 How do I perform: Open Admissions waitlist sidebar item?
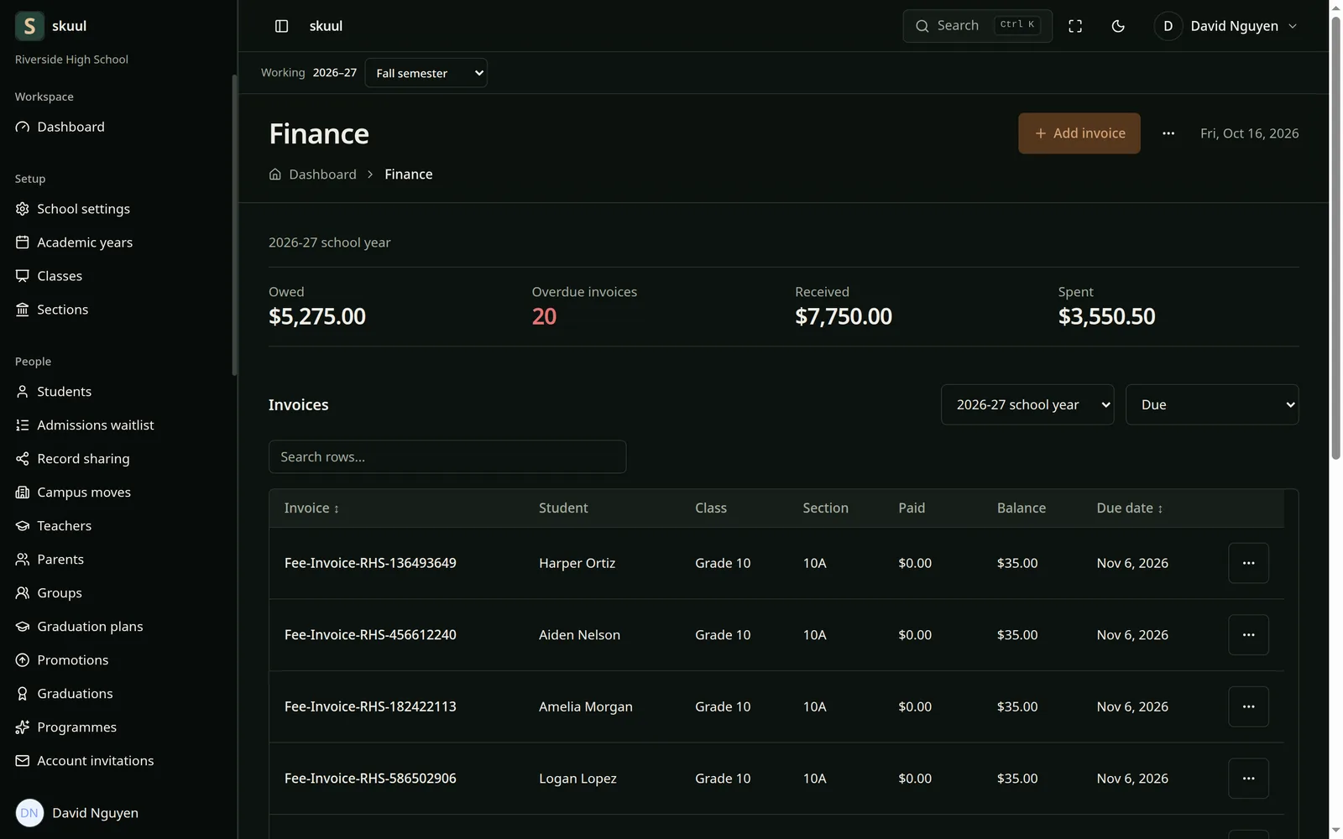(x=118, y=425)
